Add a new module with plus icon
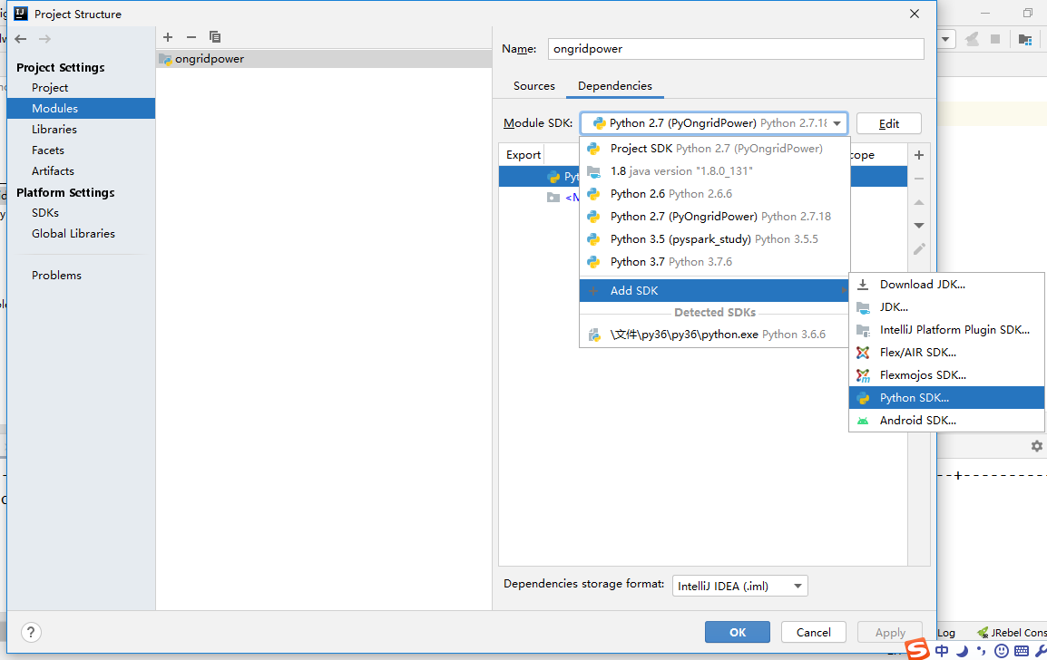The height and width of the screenshot is (660, 1047). click(x=168, y=37)
